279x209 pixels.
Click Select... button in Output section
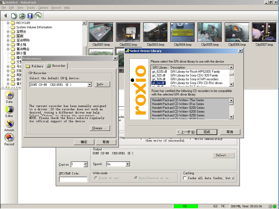[x=224, y=155]
